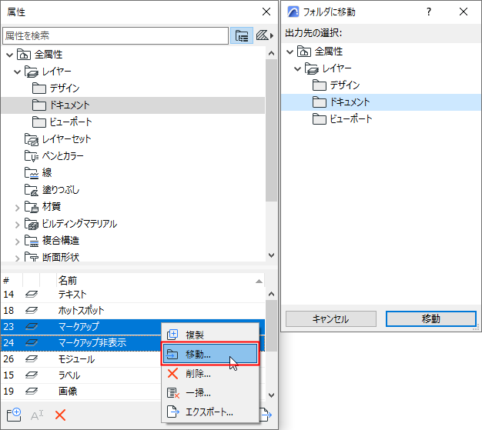Click the 全属性 home folder icon in 属性 panel
The image size is (482, 430).
pos(24,55)
